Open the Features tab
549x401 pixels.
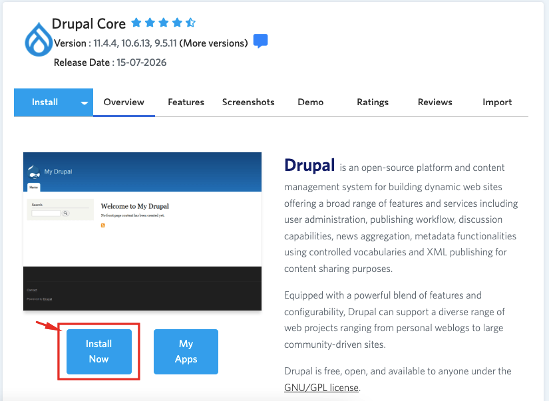tap(186, 102)
